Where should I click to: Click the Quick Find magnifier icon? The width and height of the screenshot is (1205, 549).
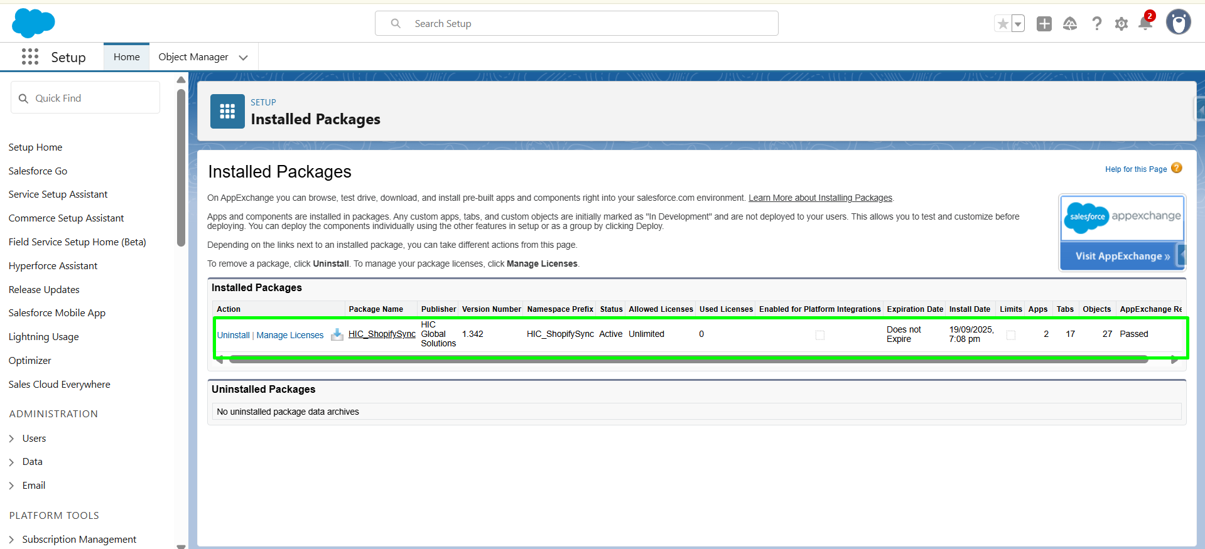tap(23, 99)
